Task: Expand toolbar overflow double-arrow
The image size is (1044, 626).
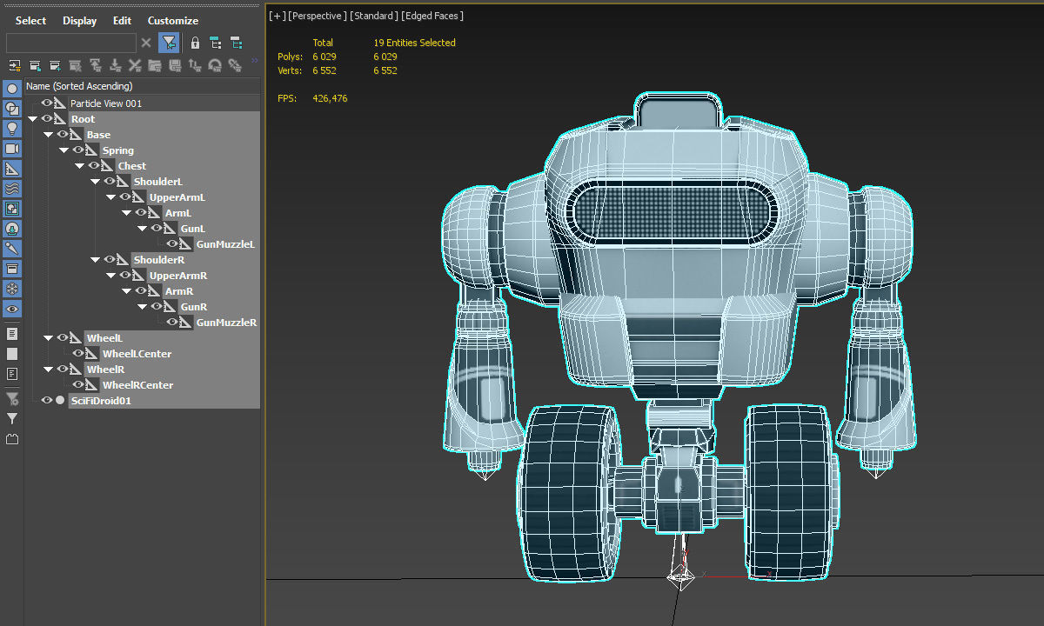Action: coord(255,61)
